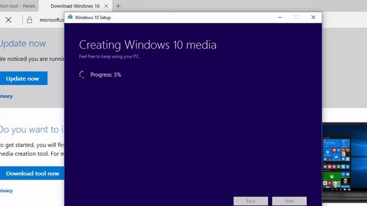Click the Progress: 3% text
This screenshot has width=367, height=206.
click(106, 75)
